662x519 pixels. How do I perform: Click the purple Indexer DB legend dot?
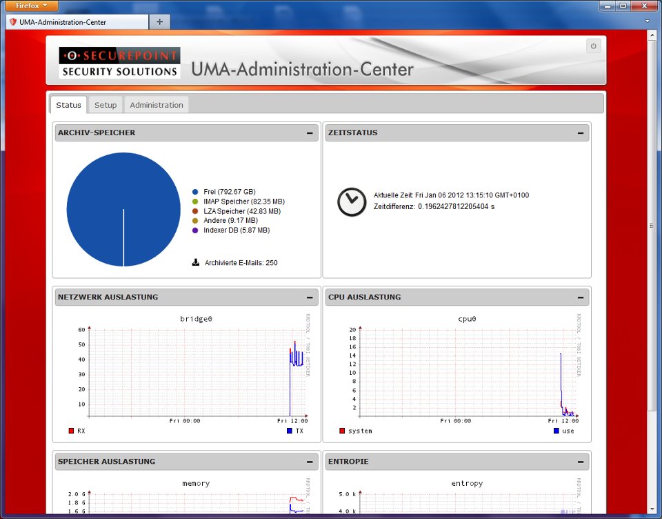coord(195,231)
